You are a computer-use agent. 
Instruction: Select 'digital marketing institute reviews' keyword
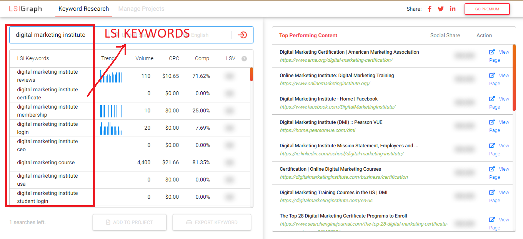coord(47,76)
